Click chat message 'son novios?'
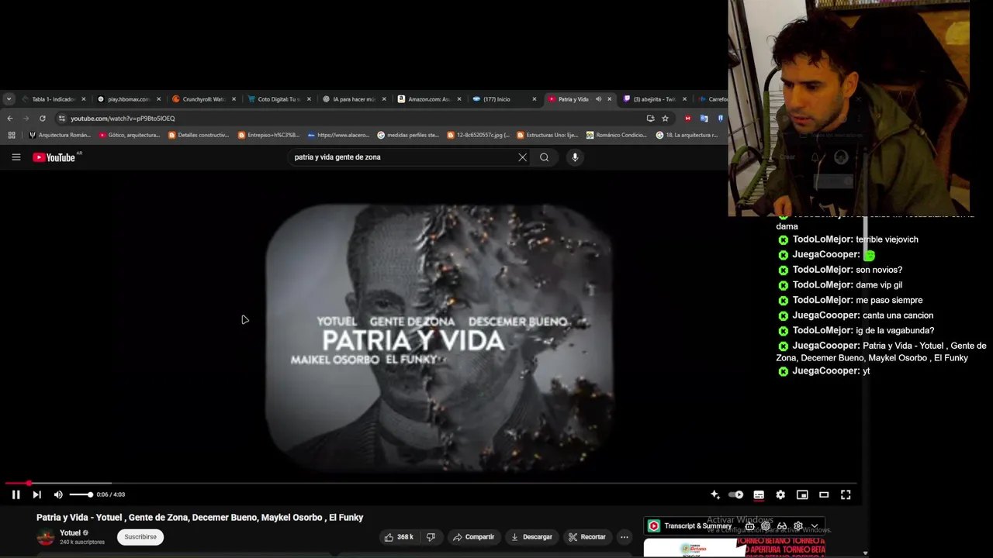The width and height of the screenshot is (993, 558). (879, 270)
